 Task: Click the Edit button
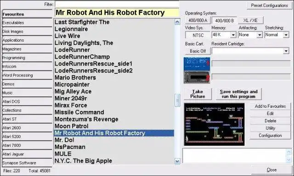[x=270, y=114]
